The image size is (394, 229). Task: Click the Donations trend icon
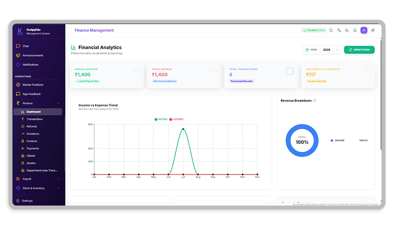click(22, 134)
